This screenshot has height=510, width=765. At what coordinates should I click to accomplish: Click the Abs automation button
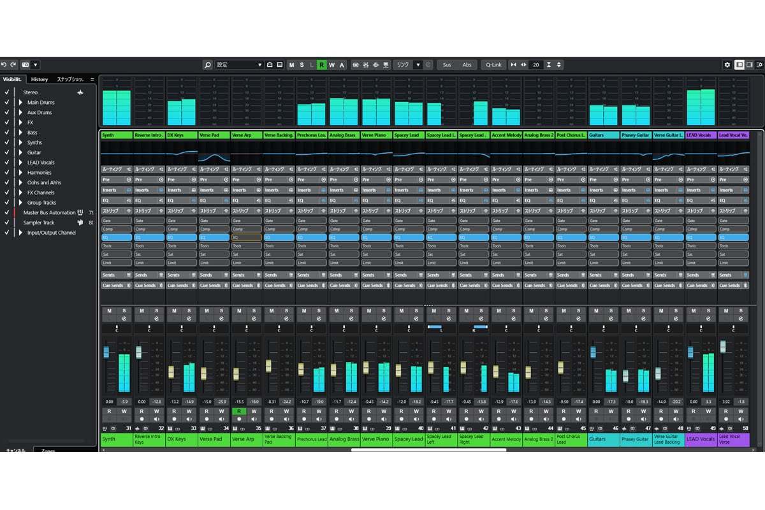tap(467, 64)
